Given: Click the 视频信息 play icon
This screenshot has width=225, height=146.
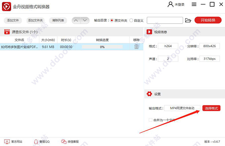Looking at the screenshot, I should tap(149, 32).
